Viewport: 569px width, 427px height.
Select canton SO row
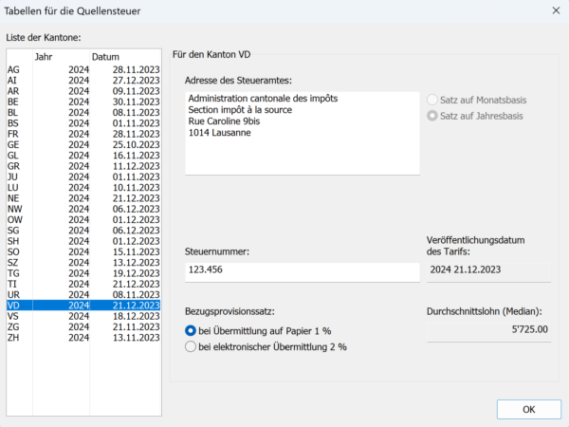(83, 251)
